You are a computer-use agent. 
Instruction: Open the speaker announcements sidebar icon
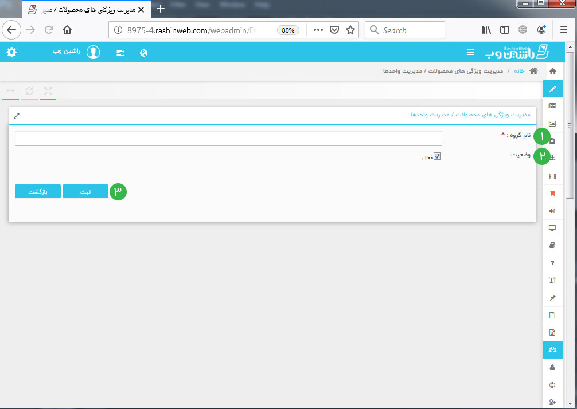[552, 211]
